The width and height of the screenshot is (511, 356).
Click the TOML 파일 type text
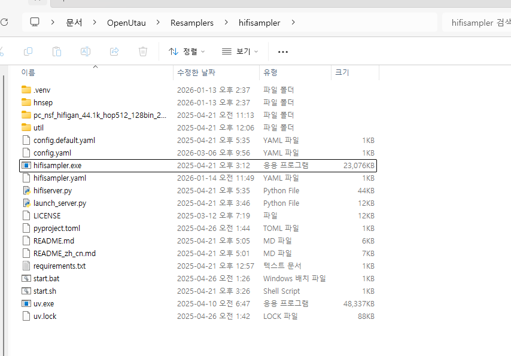click(x=281, y=228)
